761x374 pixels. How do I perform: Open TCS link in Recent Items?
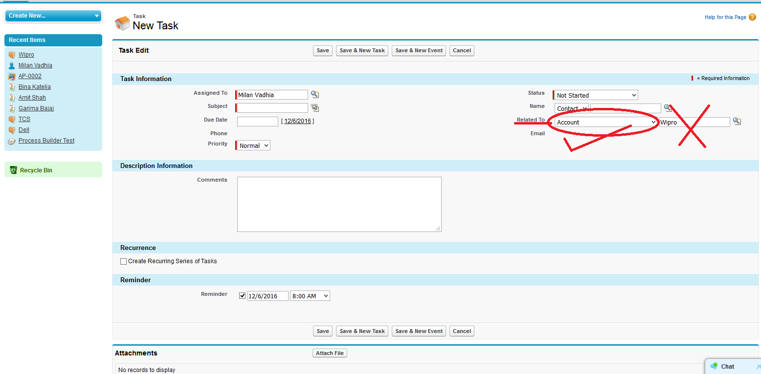click(24, 119)
